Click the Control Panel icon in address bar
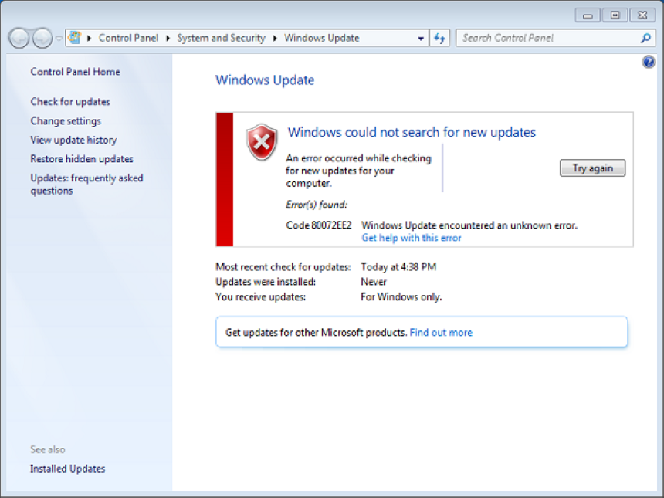Image resolution: width=664 pixels, height=498 pixels. point(75,38)
